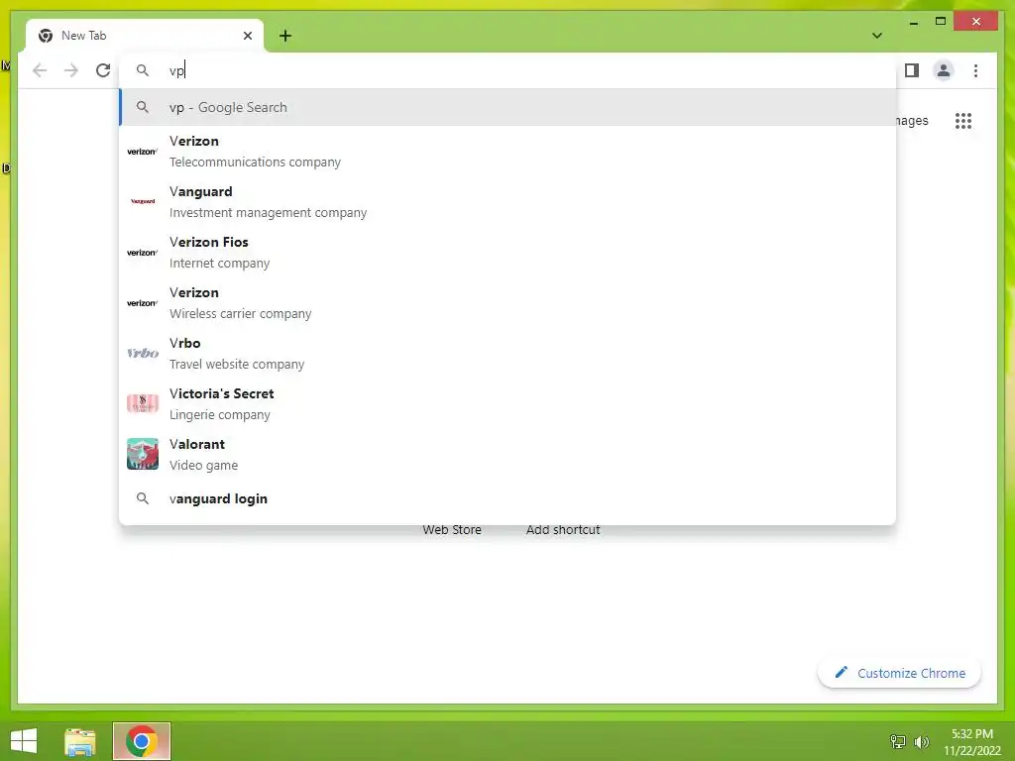Screen dimensions: 1015x761
Task: Click the Add shortcut label
Action: coord(563,529)
